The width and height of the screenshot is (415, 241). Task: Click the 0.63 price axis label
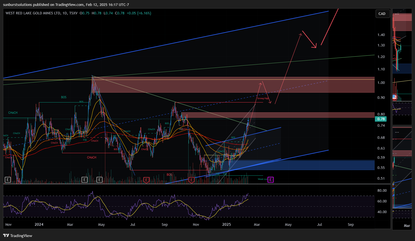381,148
